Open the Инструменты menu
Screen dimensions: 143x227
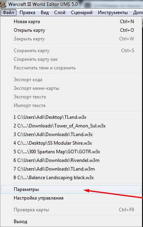(x=112, y=13)
